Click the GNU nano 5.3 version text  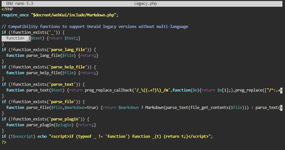20,4
